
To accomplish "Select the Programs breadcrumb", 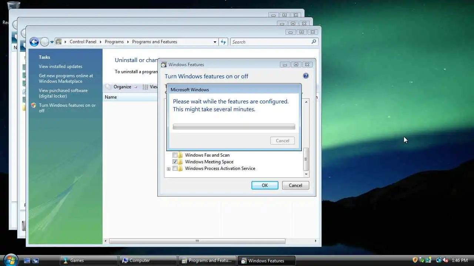I will 114,42.
